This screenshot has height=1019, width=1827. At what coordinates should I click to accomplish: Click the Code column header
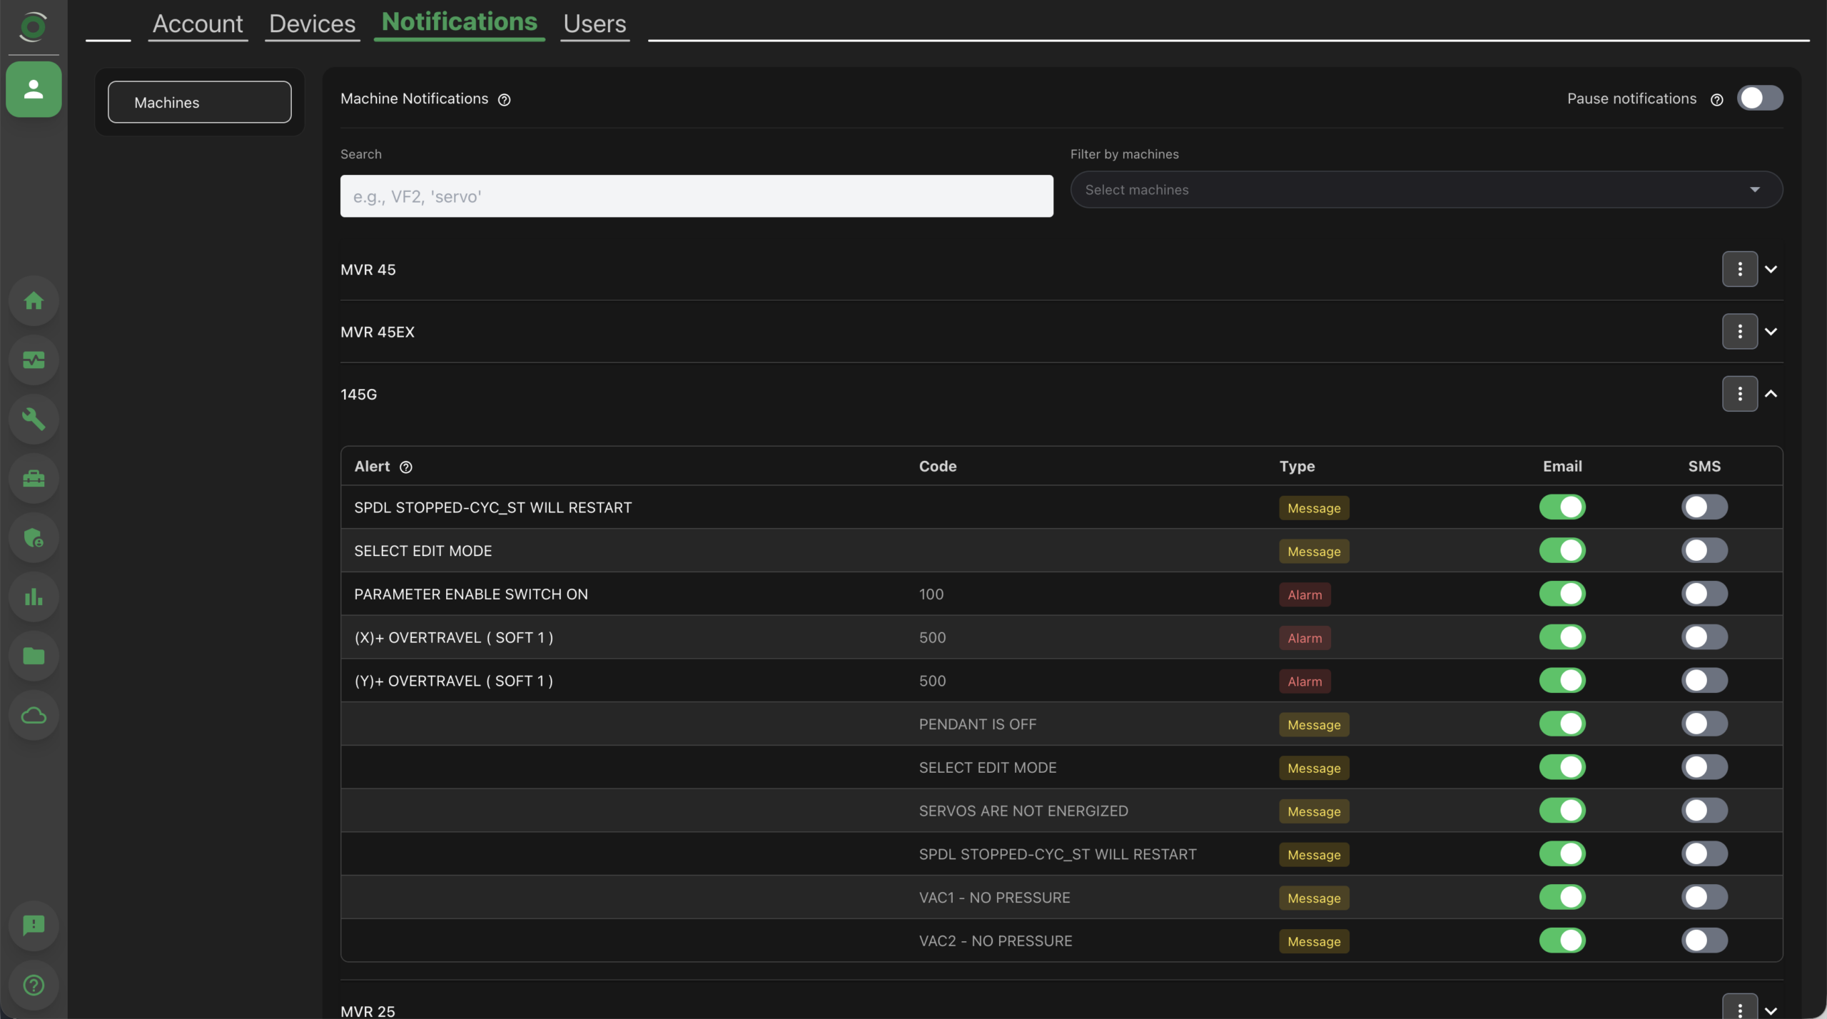[x=938, y=467]
